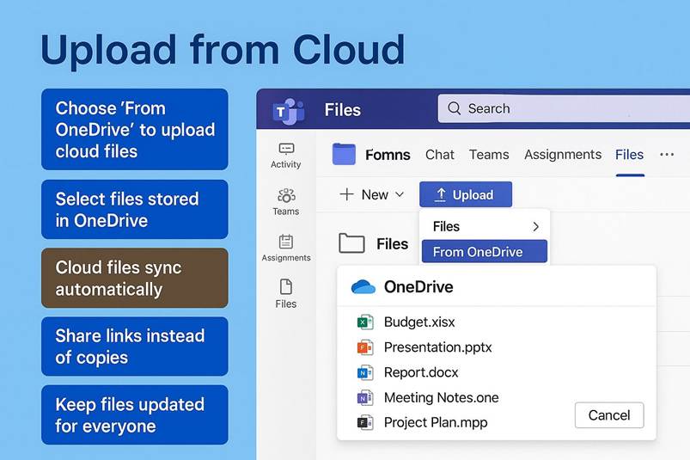Image resolution: width=690 pixels, height=460 pixels.
Task: Switch to the Chat tab
Action: click(439, 155)
